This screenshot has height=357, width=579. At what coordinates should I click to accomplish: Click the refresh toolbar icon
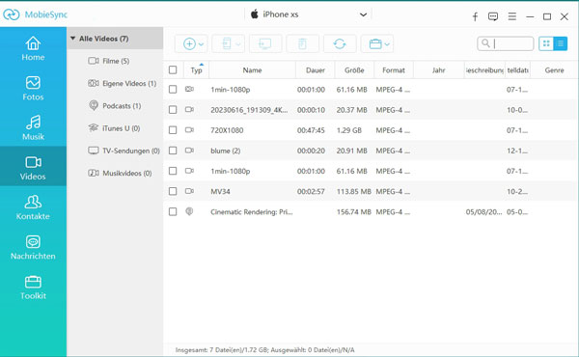click(340, 44)
